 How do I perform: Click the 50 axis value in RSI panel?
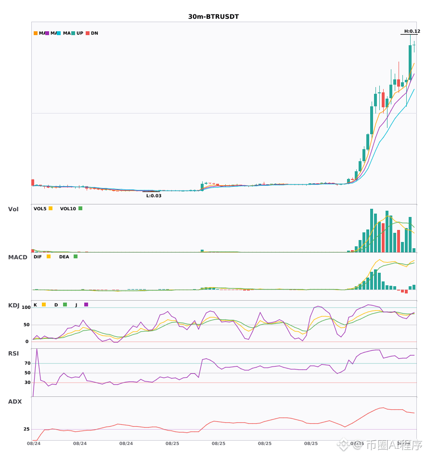click(x=27, y=373)
